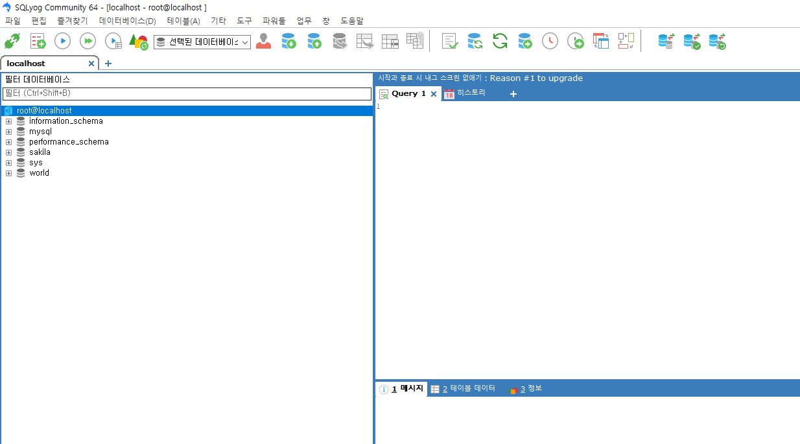Click the first stacked databases icon
Image resolution: width=800 pixels, height=444 pixels.
(666, 41)
